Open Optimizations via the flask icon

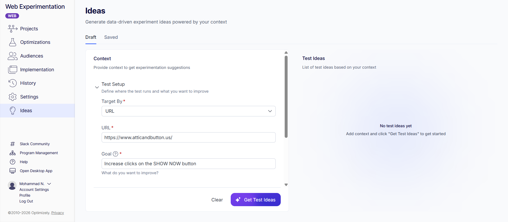[12, 42]
